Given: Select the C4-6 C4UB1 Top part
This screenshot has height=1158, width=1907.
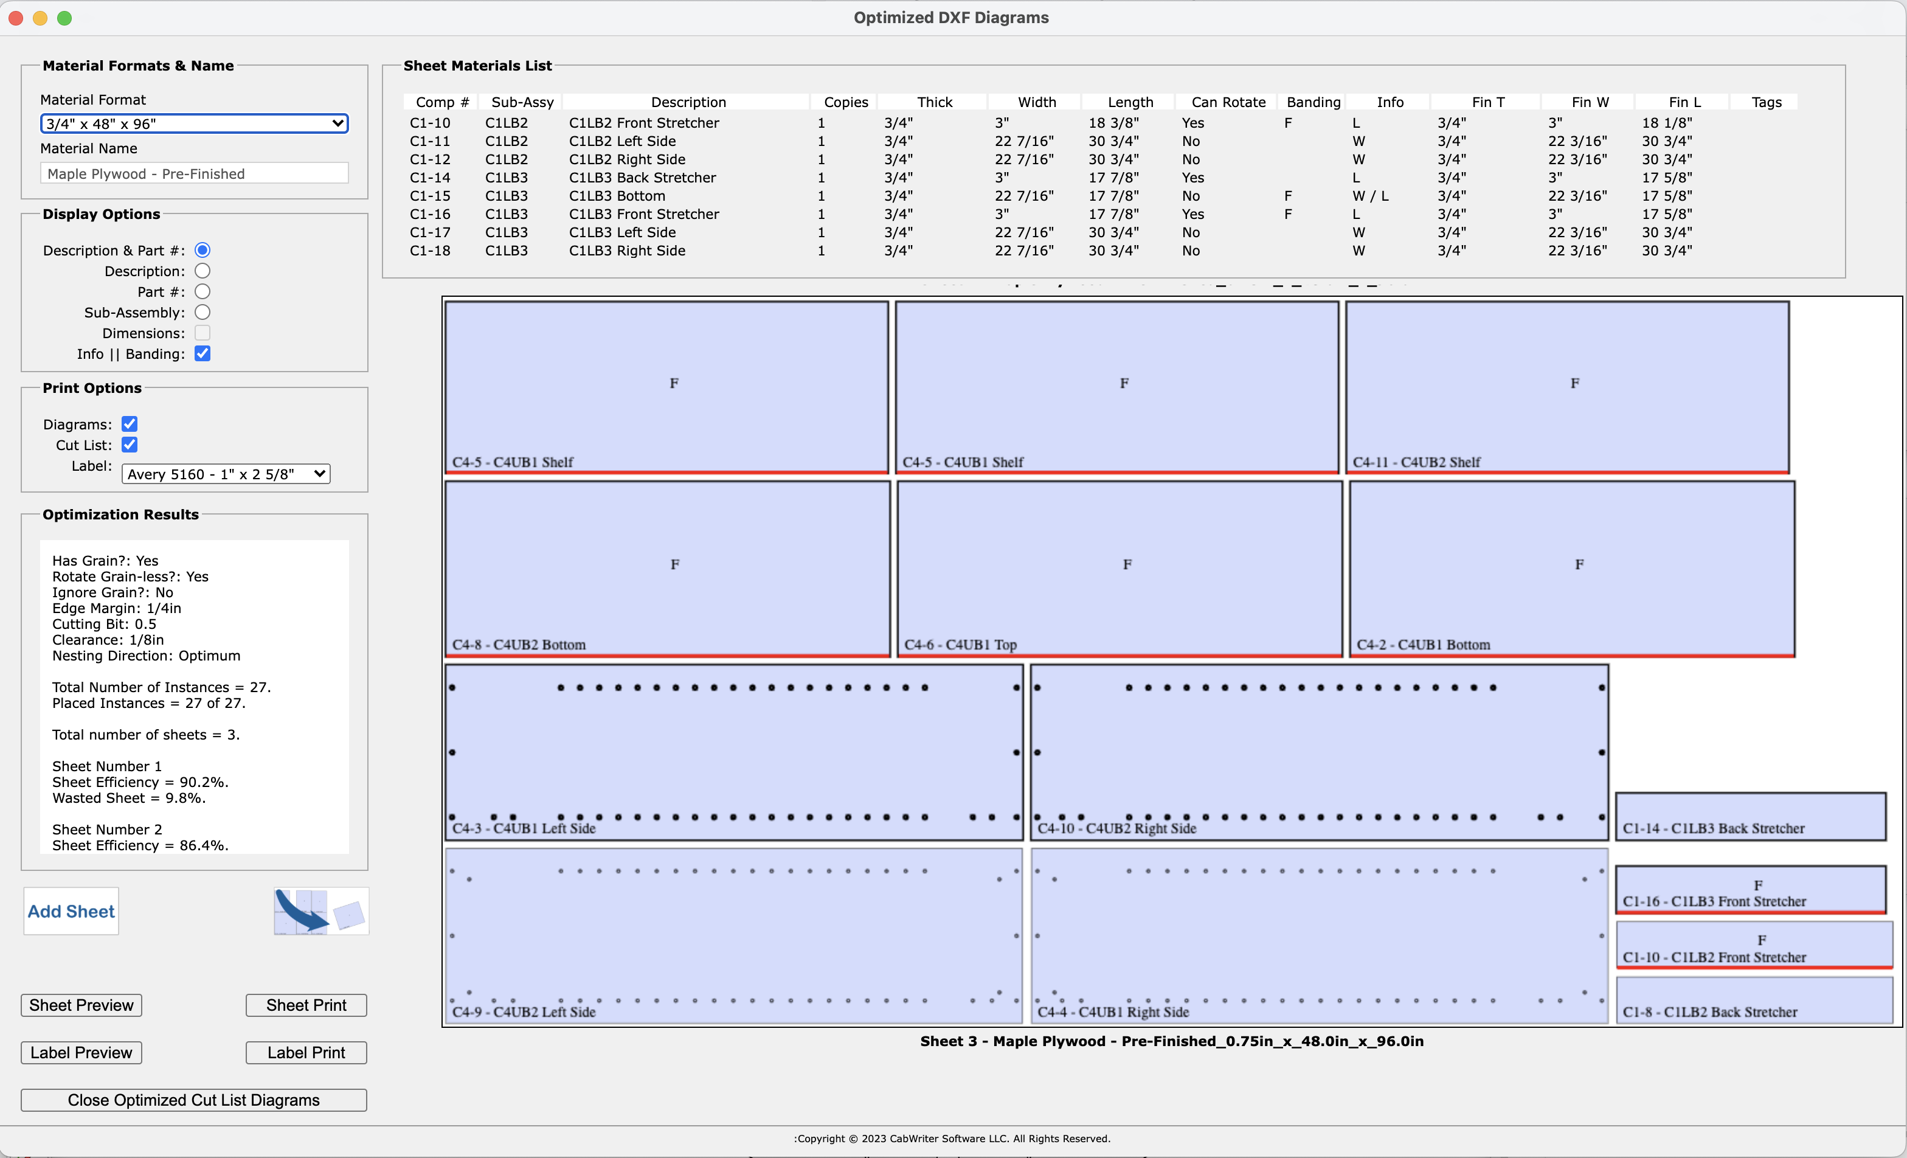Looking at the screenshot, I should coord(1118,569).
